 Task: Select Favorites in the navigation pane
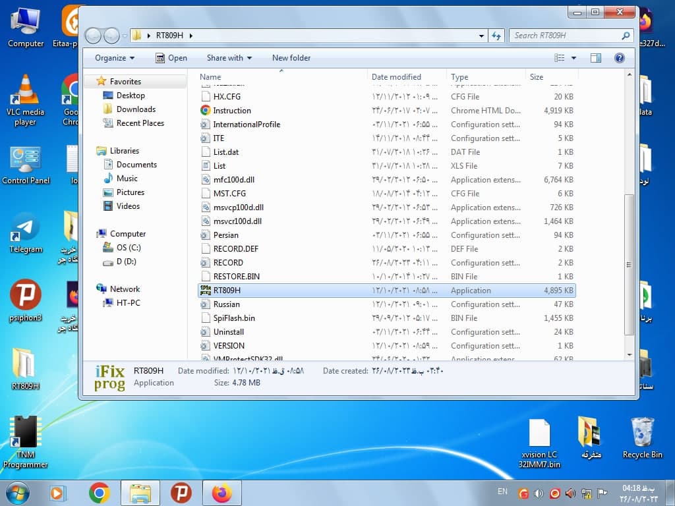point(125,81)
